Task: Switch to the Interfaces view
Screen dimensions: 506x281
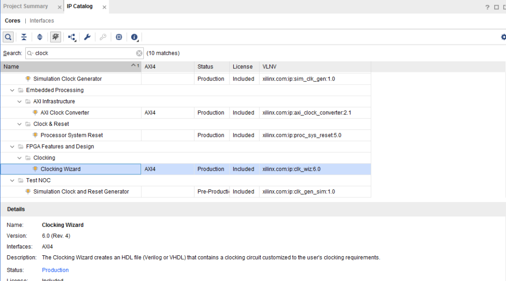Action: pyautogui.click(x=42, y=21)
